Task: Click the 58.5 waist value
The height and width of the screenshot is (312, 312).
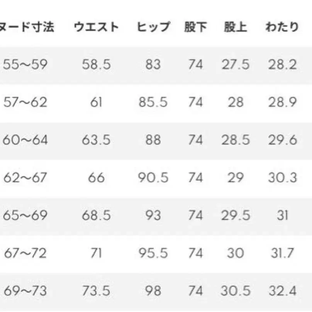Action: pyautogui.click(x=96, y=64)
